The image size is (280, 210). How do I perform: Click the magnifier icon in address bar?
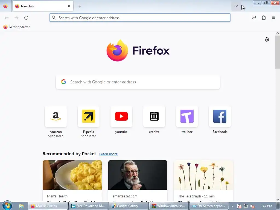(x=54, y=17)
